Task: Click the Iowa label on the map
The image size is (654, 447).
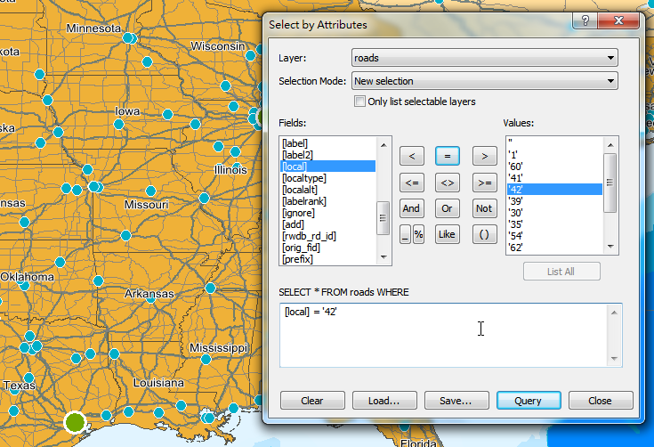Action: [127, 111]
